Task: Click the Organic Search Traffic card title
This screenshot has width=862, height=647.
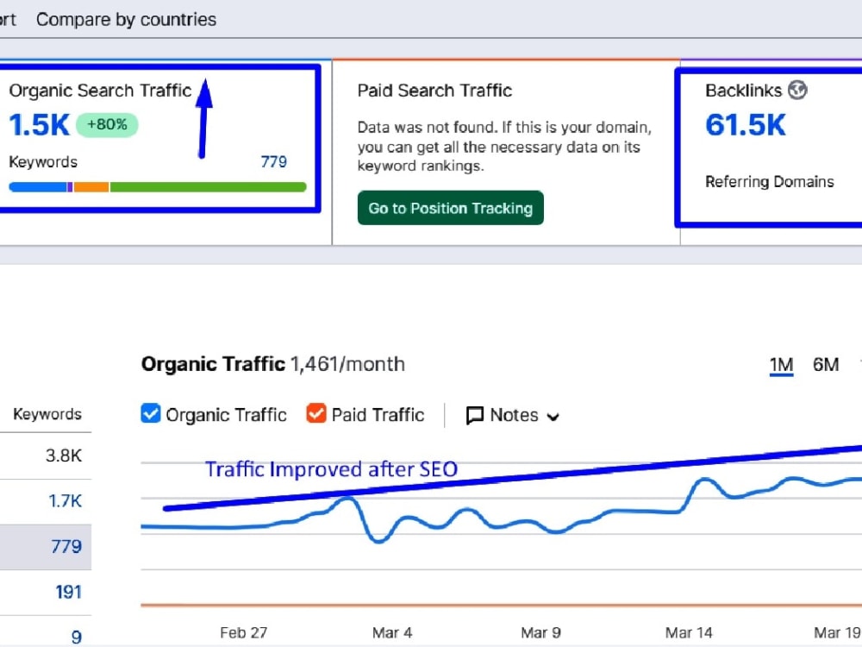Action: (x=100, y=91)
